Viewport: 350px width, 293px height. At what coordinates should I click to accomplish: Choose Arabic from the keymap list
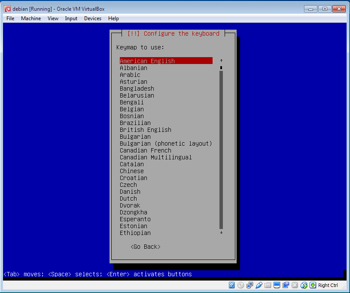pos(130,75)
